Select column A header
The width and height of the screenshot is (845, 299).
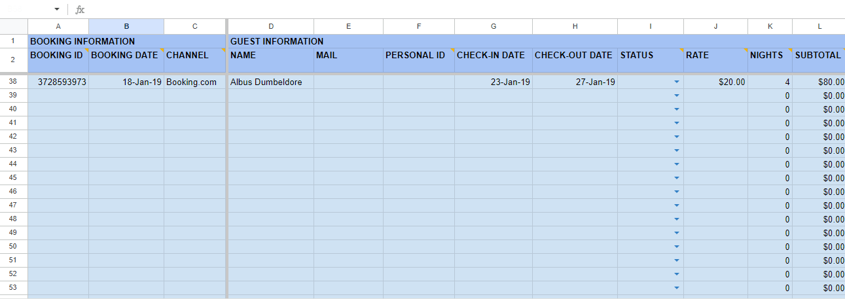58,26
